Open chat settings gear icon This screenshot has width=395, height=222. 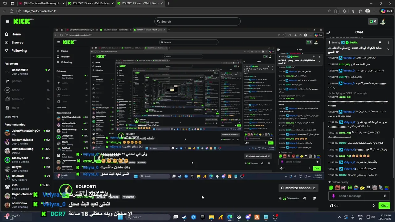tap(373, 206)
